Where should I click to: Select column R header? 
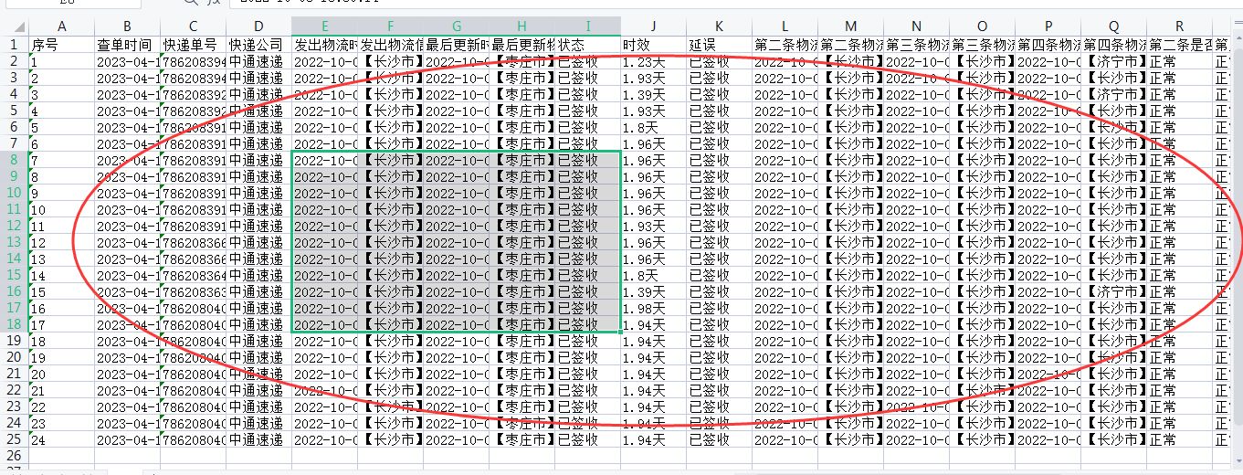point(1179,26)
